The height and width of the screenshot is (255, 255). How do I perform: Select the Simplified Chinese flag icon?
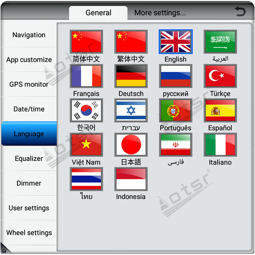pyautogui.click(x=86, y=42)
